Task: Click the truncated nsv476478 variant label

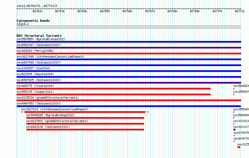Action: tap(241, 133)
